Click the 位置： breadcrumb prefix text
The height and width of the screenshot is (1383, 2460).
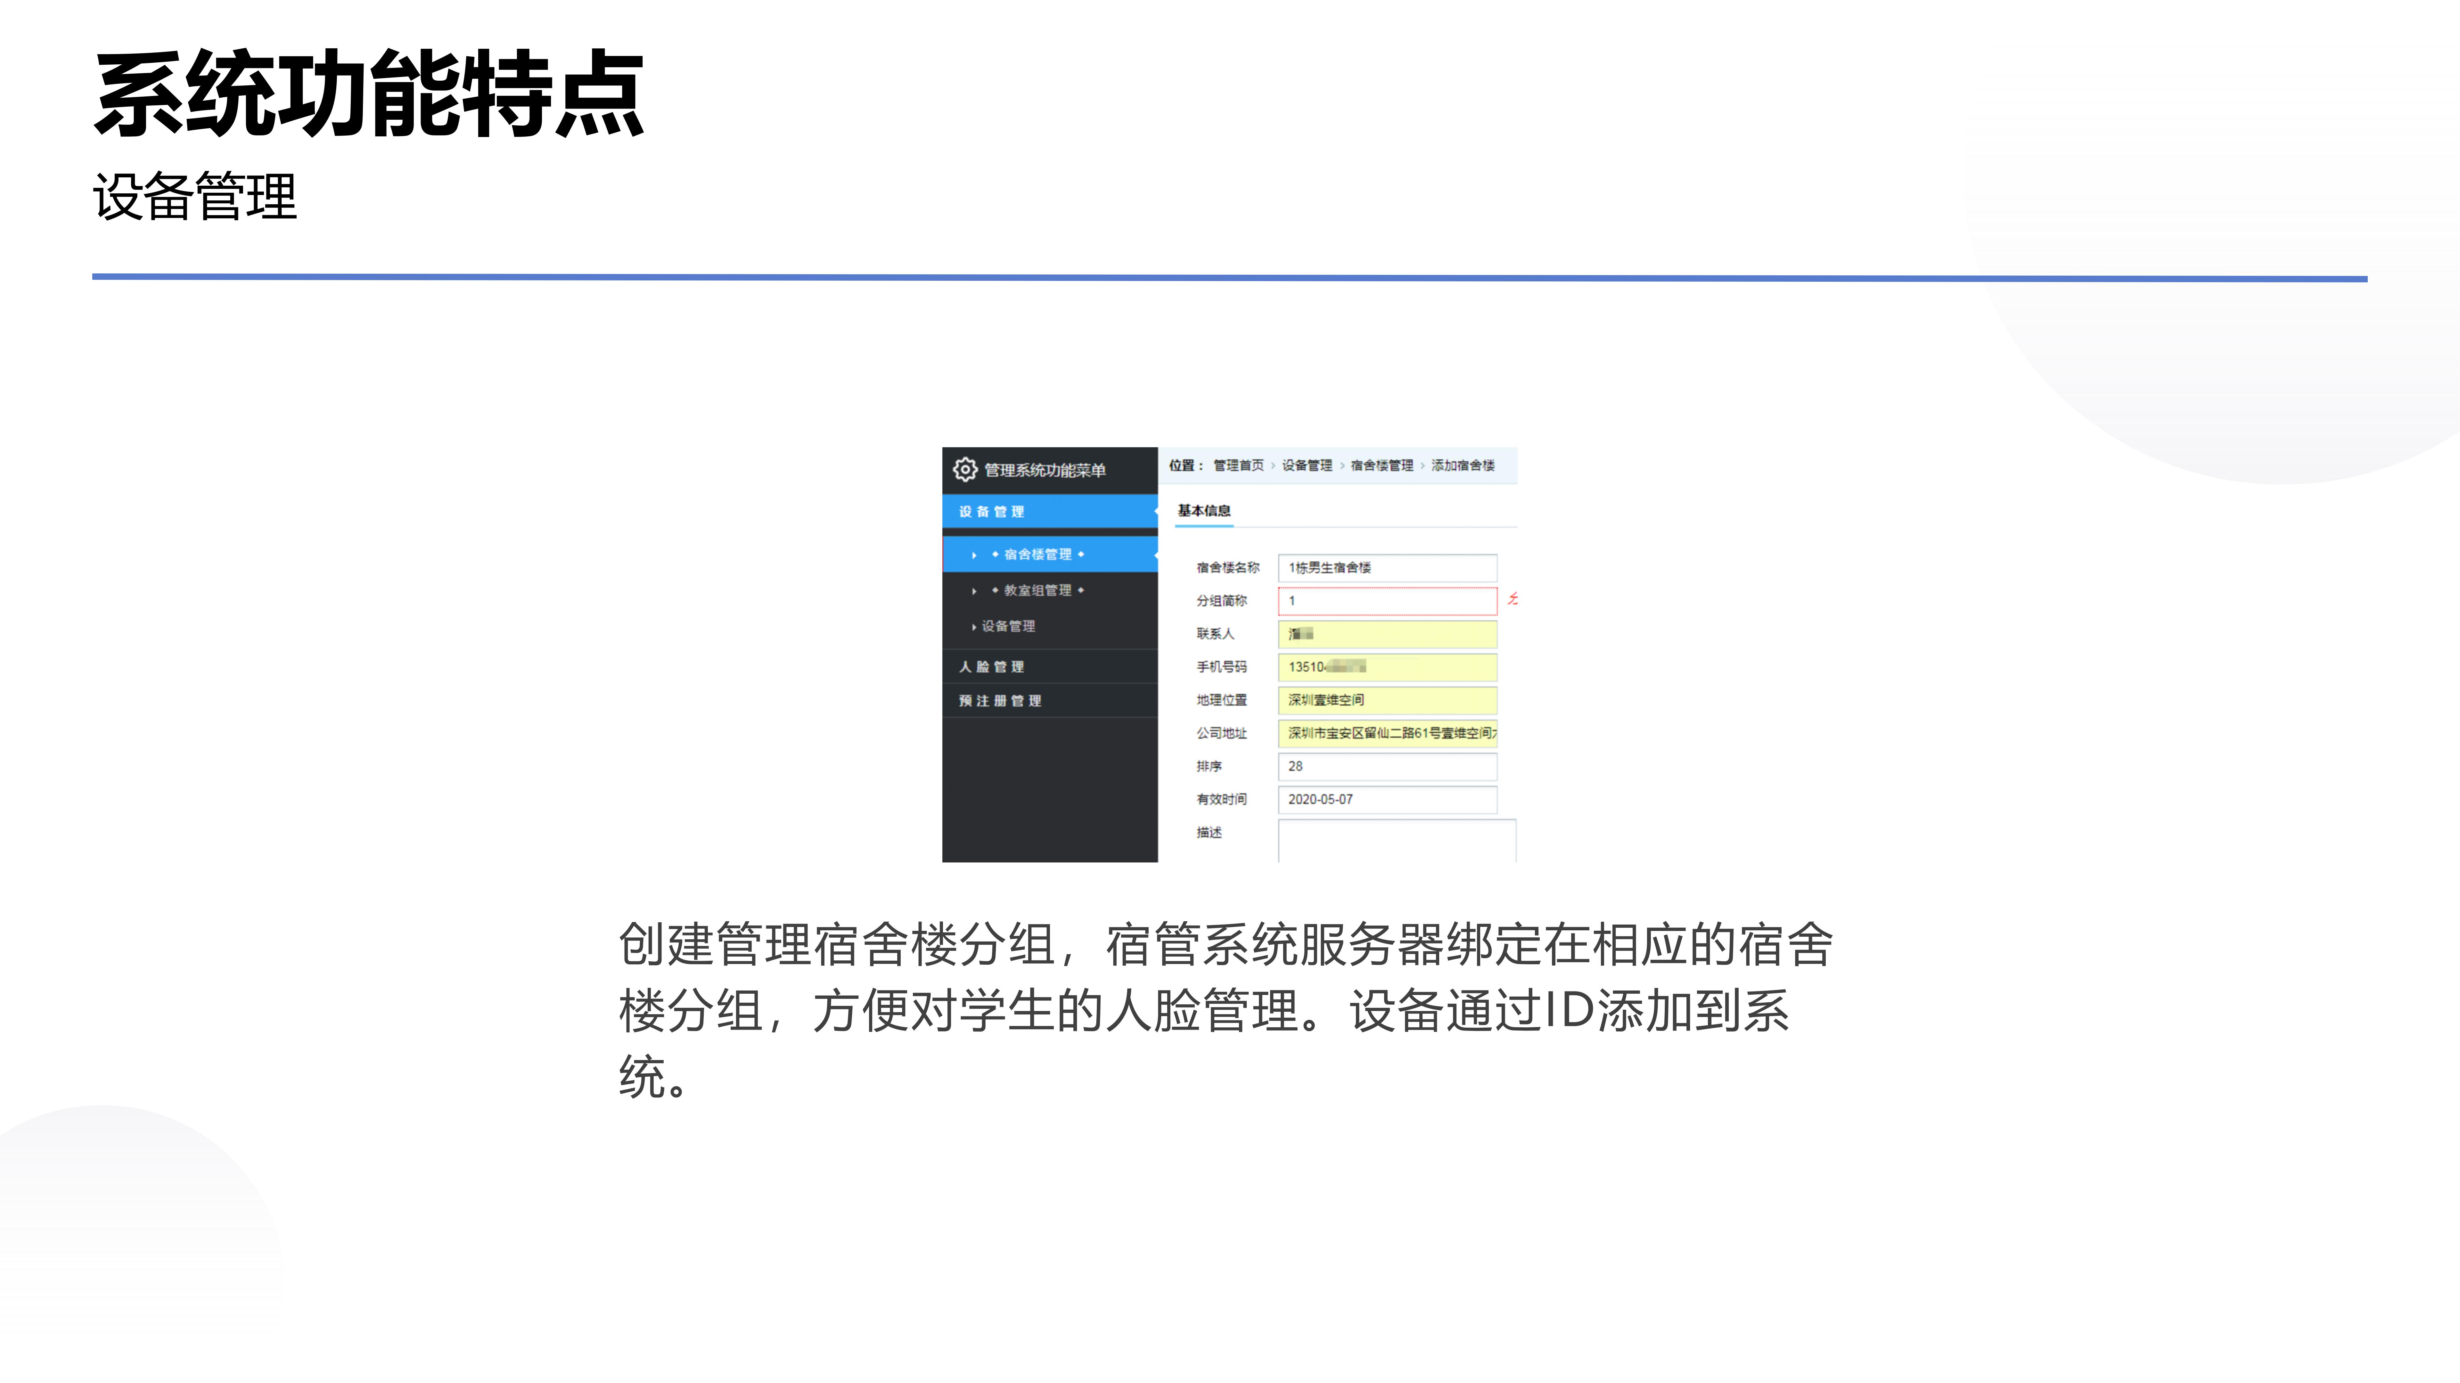point(1186,466)
